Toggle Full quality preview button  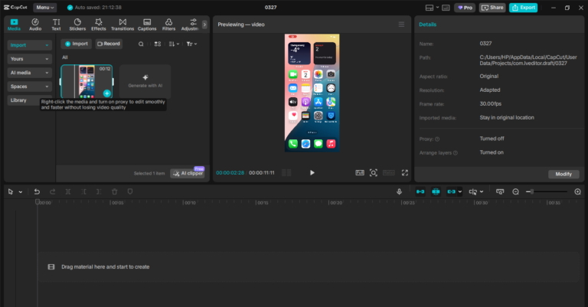pyautogui.click(x=360, y=173)
